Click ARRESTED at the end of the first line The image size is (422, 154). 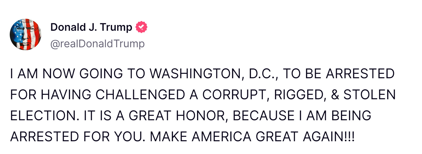point(360,74)
